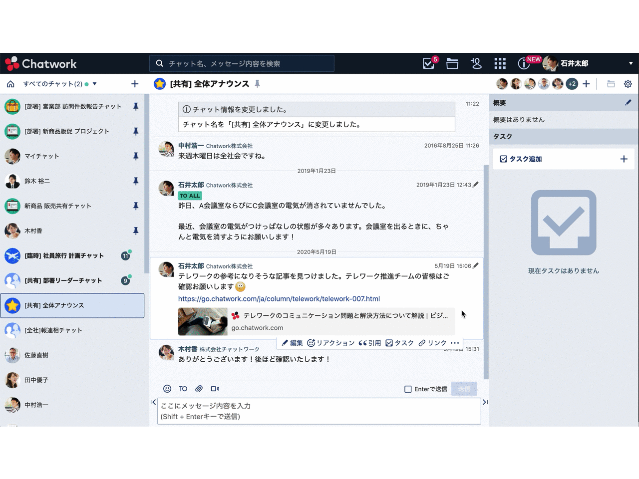This screenshot has height=479, width=639.
Task: Click the 全体アナウンス star chat icon in header
Action: point(160,84)
